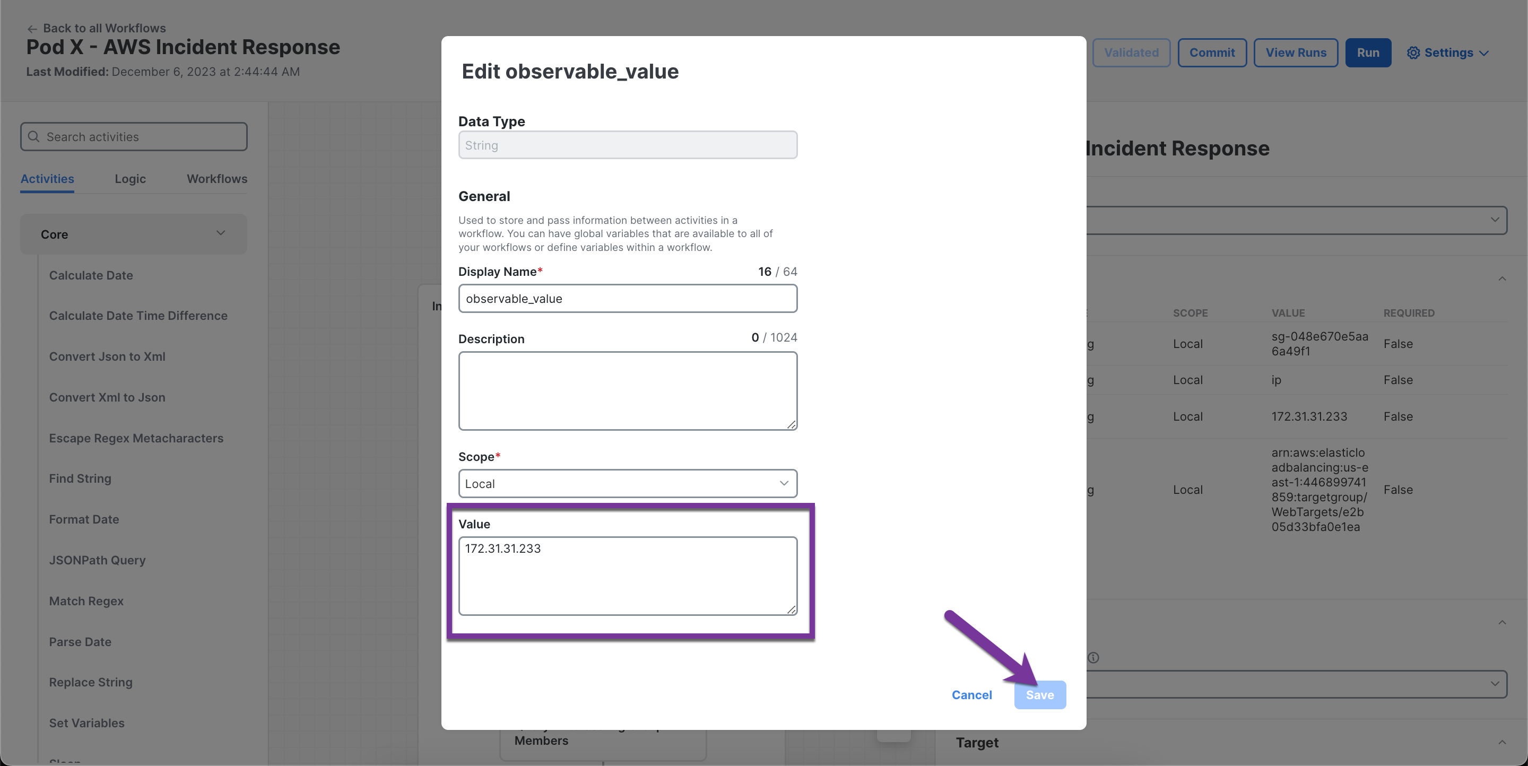Select the Set Variables activity
Viewport: 1528px width, 766px height.
click(x=86, y=723)
